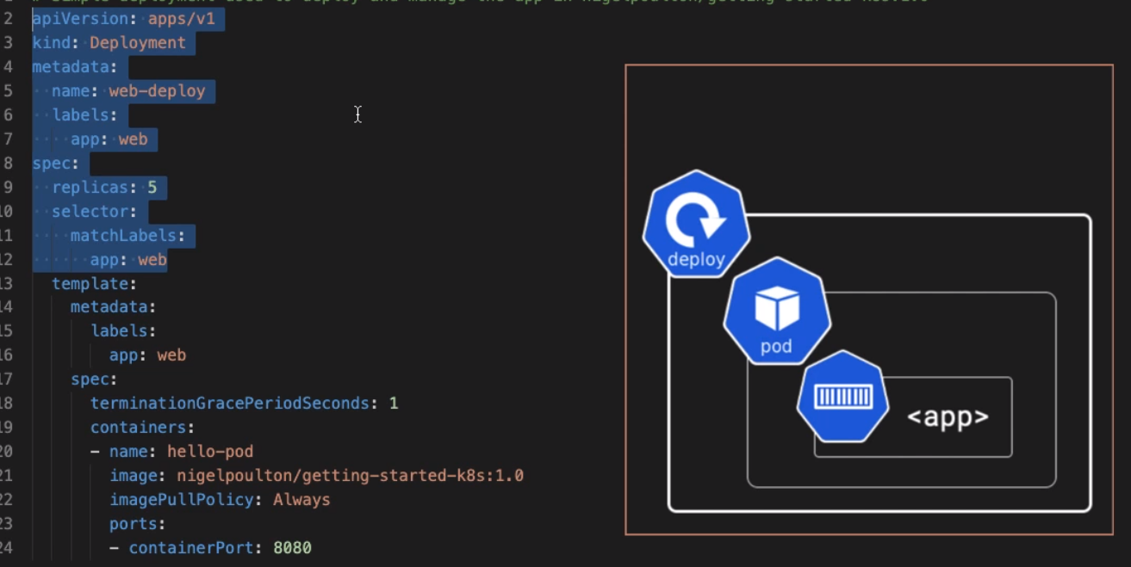1131x567 pixels.
Task: Click 'ports' key on line 23
Action: 133,523
